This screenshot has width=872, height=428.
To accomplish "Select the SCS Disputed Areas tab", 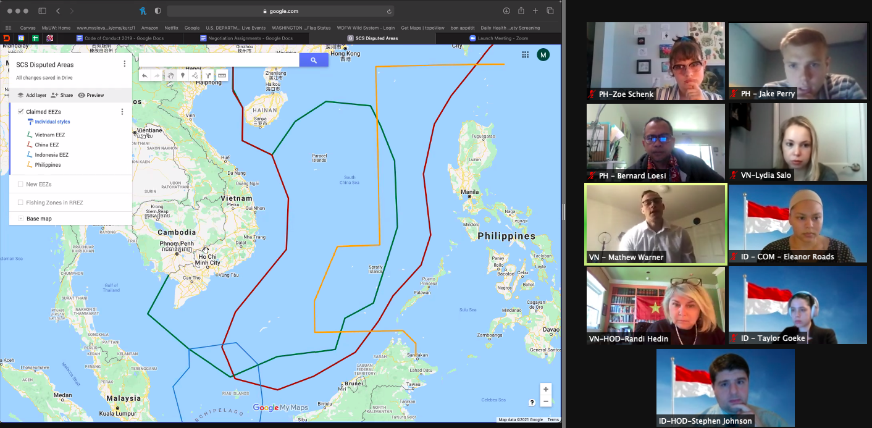I will [x=373, y=38].
